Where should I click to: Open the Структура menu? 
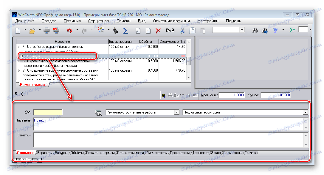(99, 21)
